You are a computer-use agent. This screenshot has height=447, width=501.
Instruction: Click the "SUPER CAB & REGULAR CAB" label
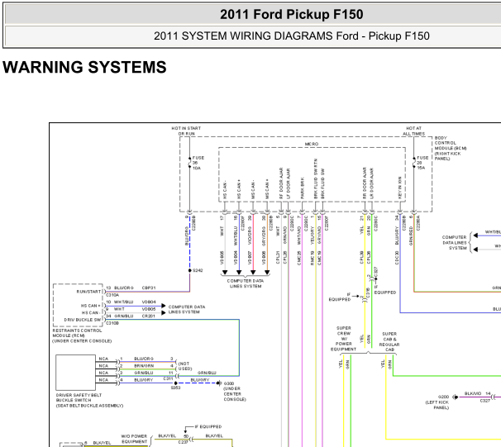[x=389, y=341]
